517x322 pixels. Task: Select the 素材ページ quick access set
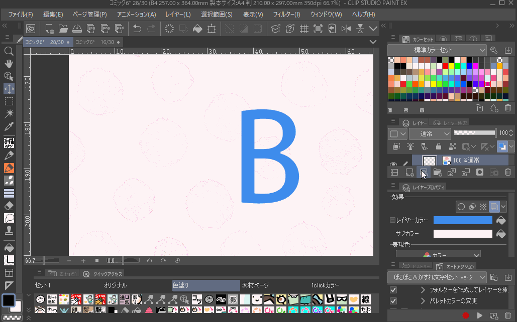(255, 285)
